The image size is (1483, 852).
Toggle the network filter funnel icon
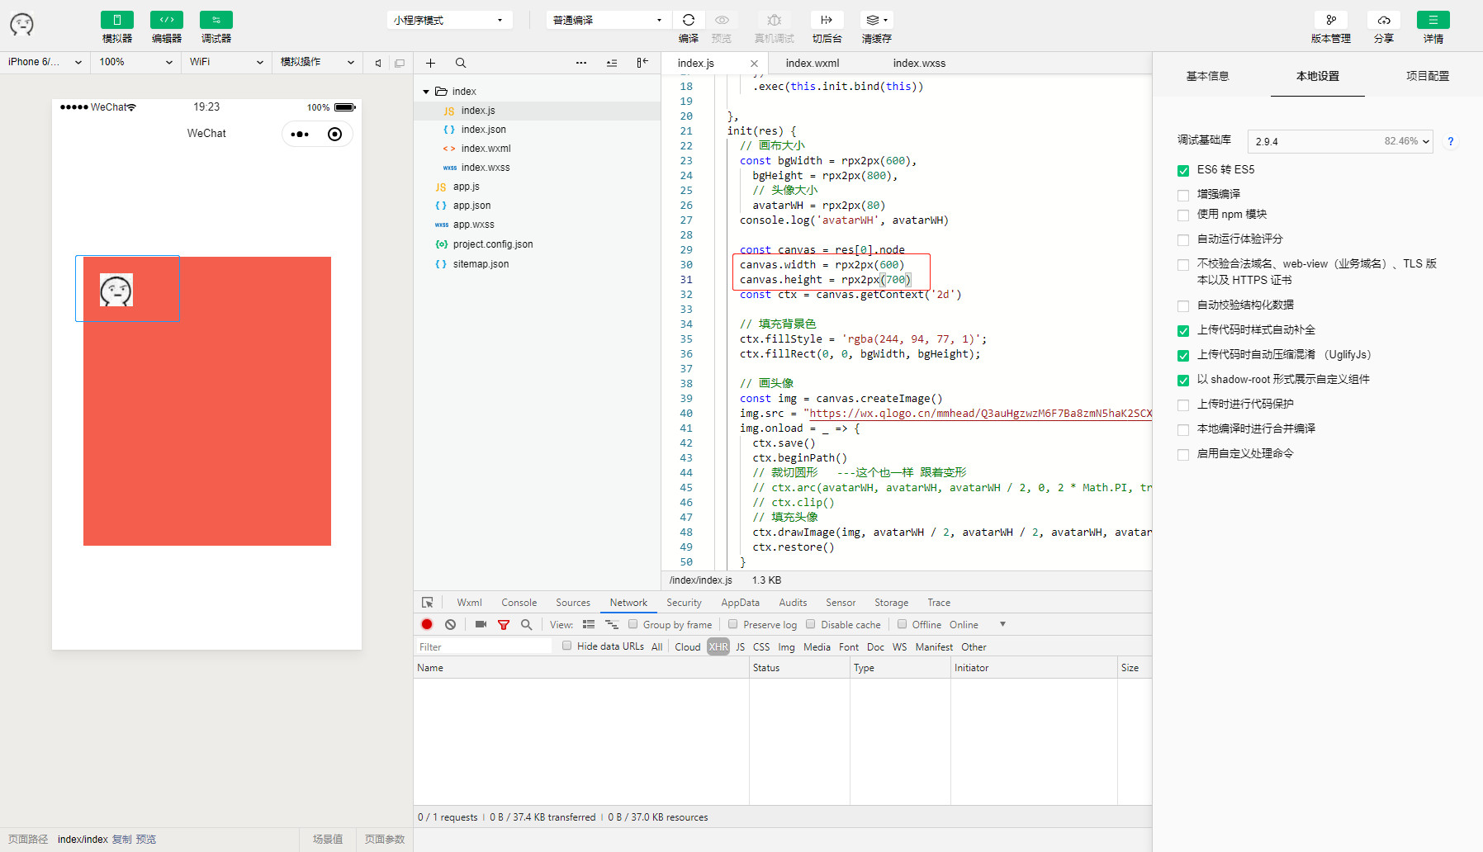(x=504, y=625)
